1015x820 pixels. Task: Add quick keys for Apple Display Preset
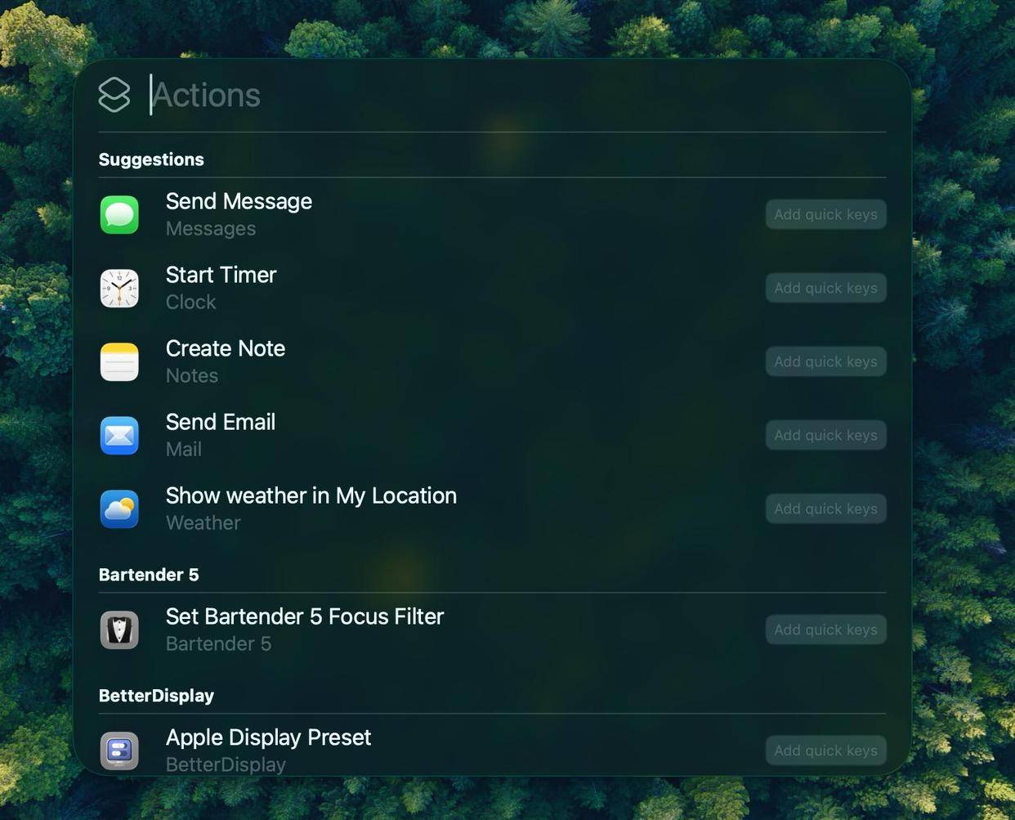point(825,751)
